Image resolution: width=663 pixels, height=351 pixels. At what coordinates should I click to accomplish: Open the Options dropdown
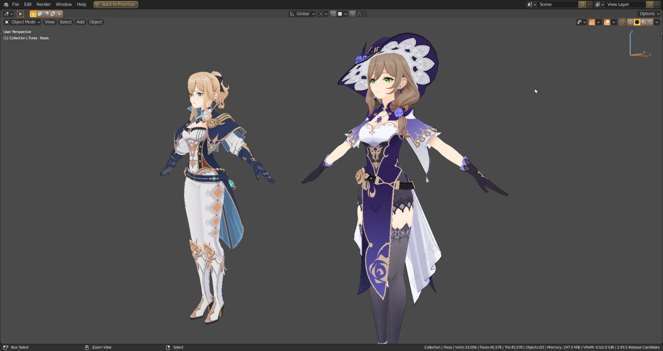coord(649,14)
